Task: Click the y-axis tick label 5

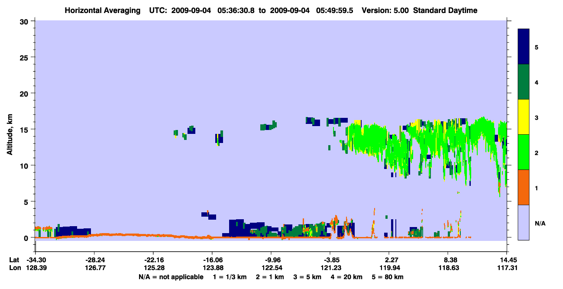Action: [27, 201]
